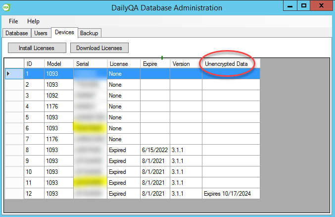Select the row selector arrow for row 1

14,73
